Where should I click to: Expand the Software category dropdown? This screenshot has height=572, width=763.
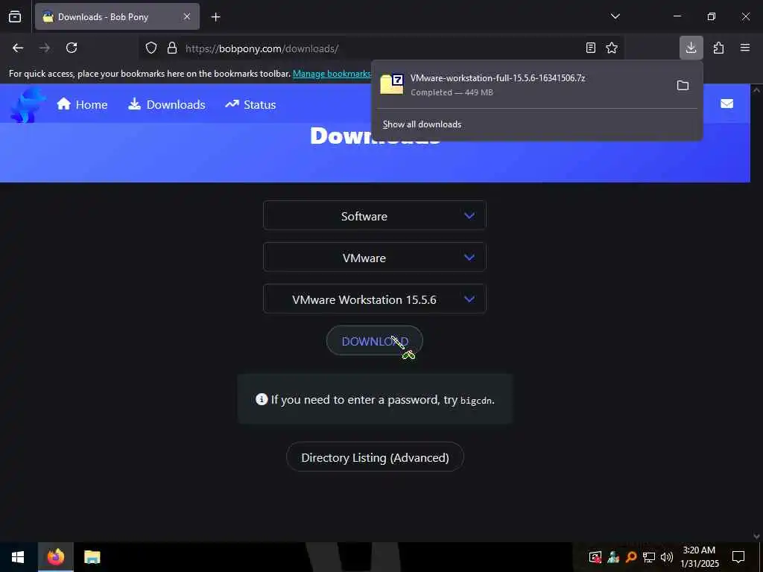[x=375, y=215]
